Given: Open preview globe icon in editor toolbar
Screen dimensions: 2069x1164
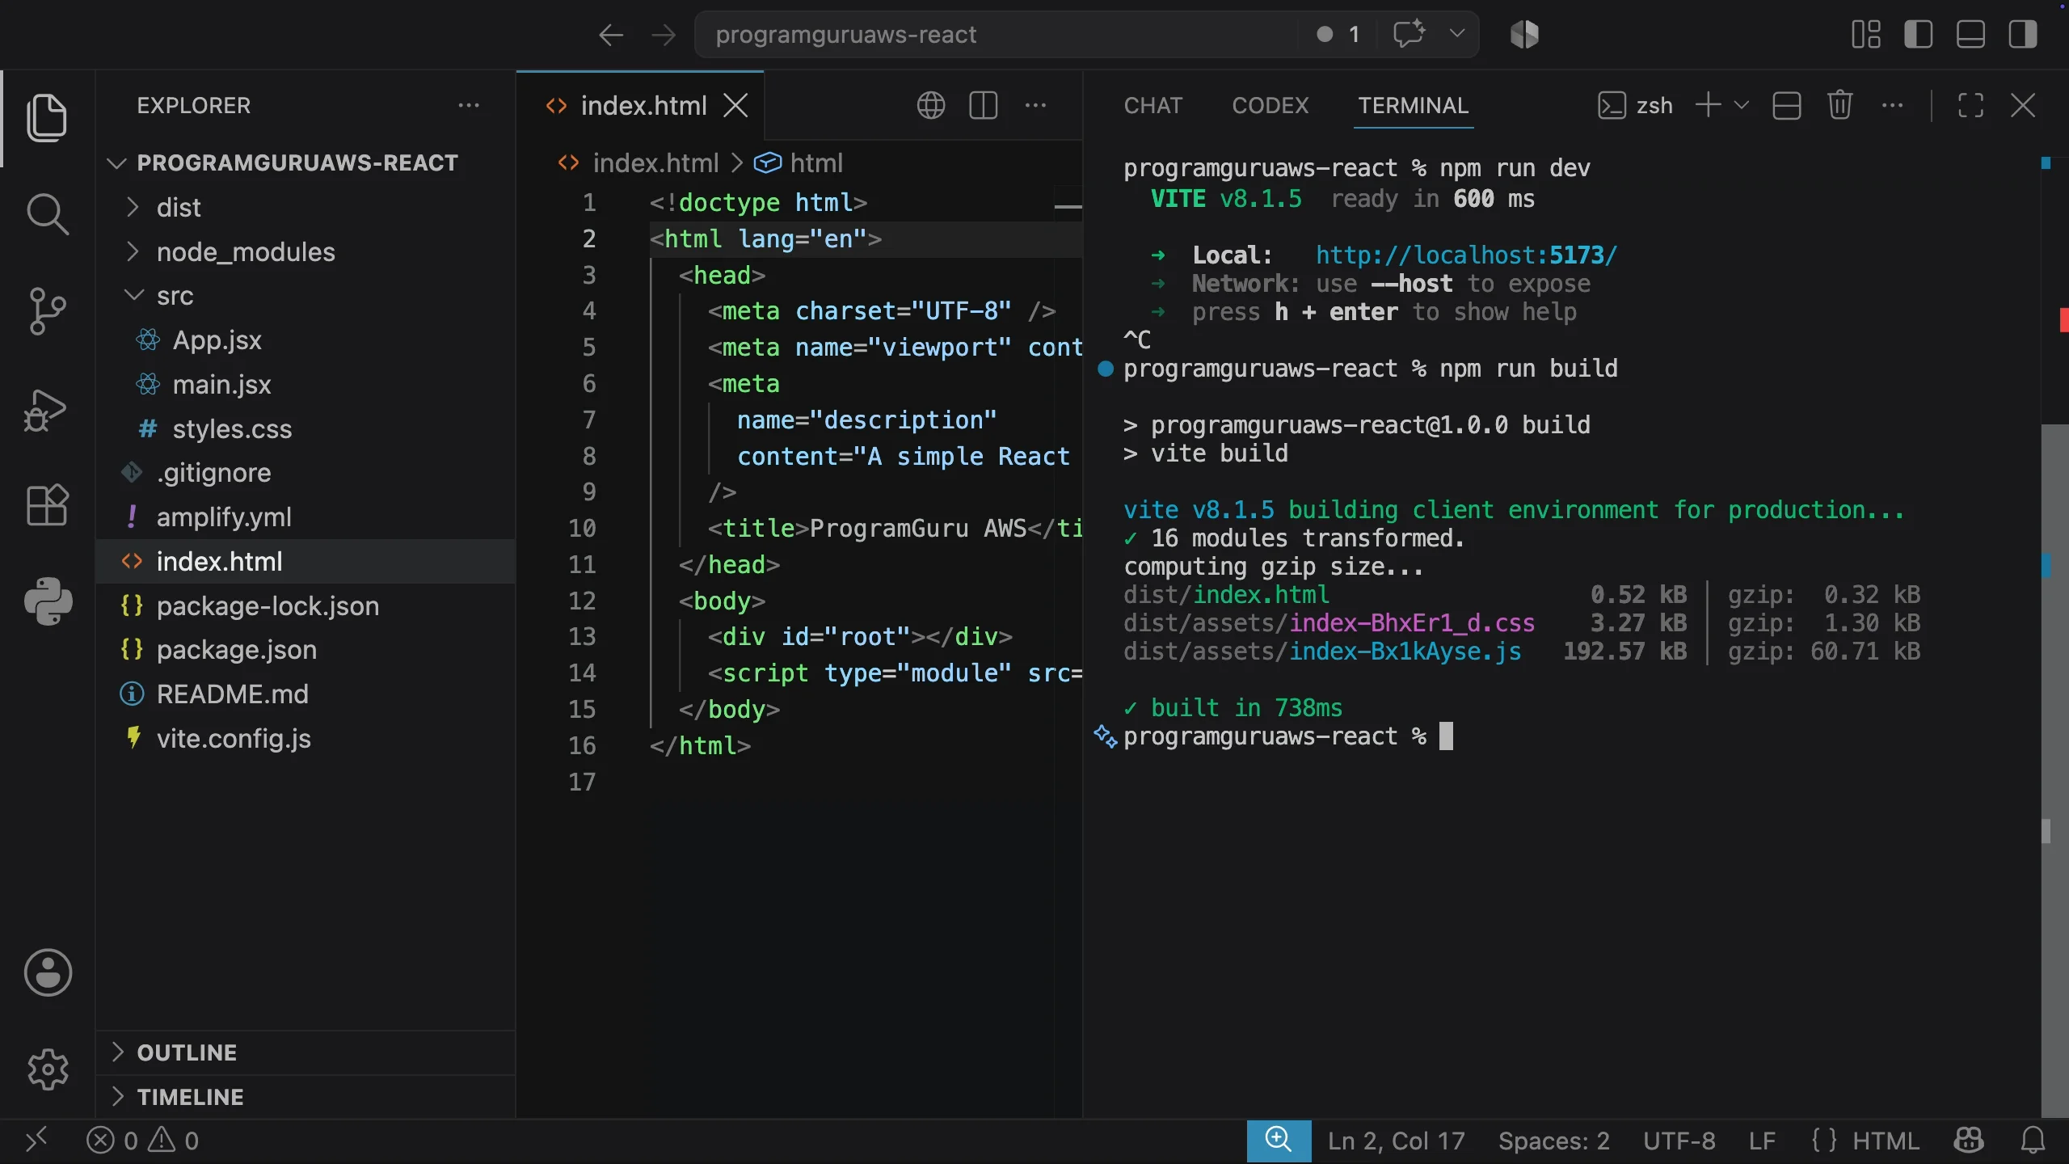Looking at the screenshot, I should point(931,105).
